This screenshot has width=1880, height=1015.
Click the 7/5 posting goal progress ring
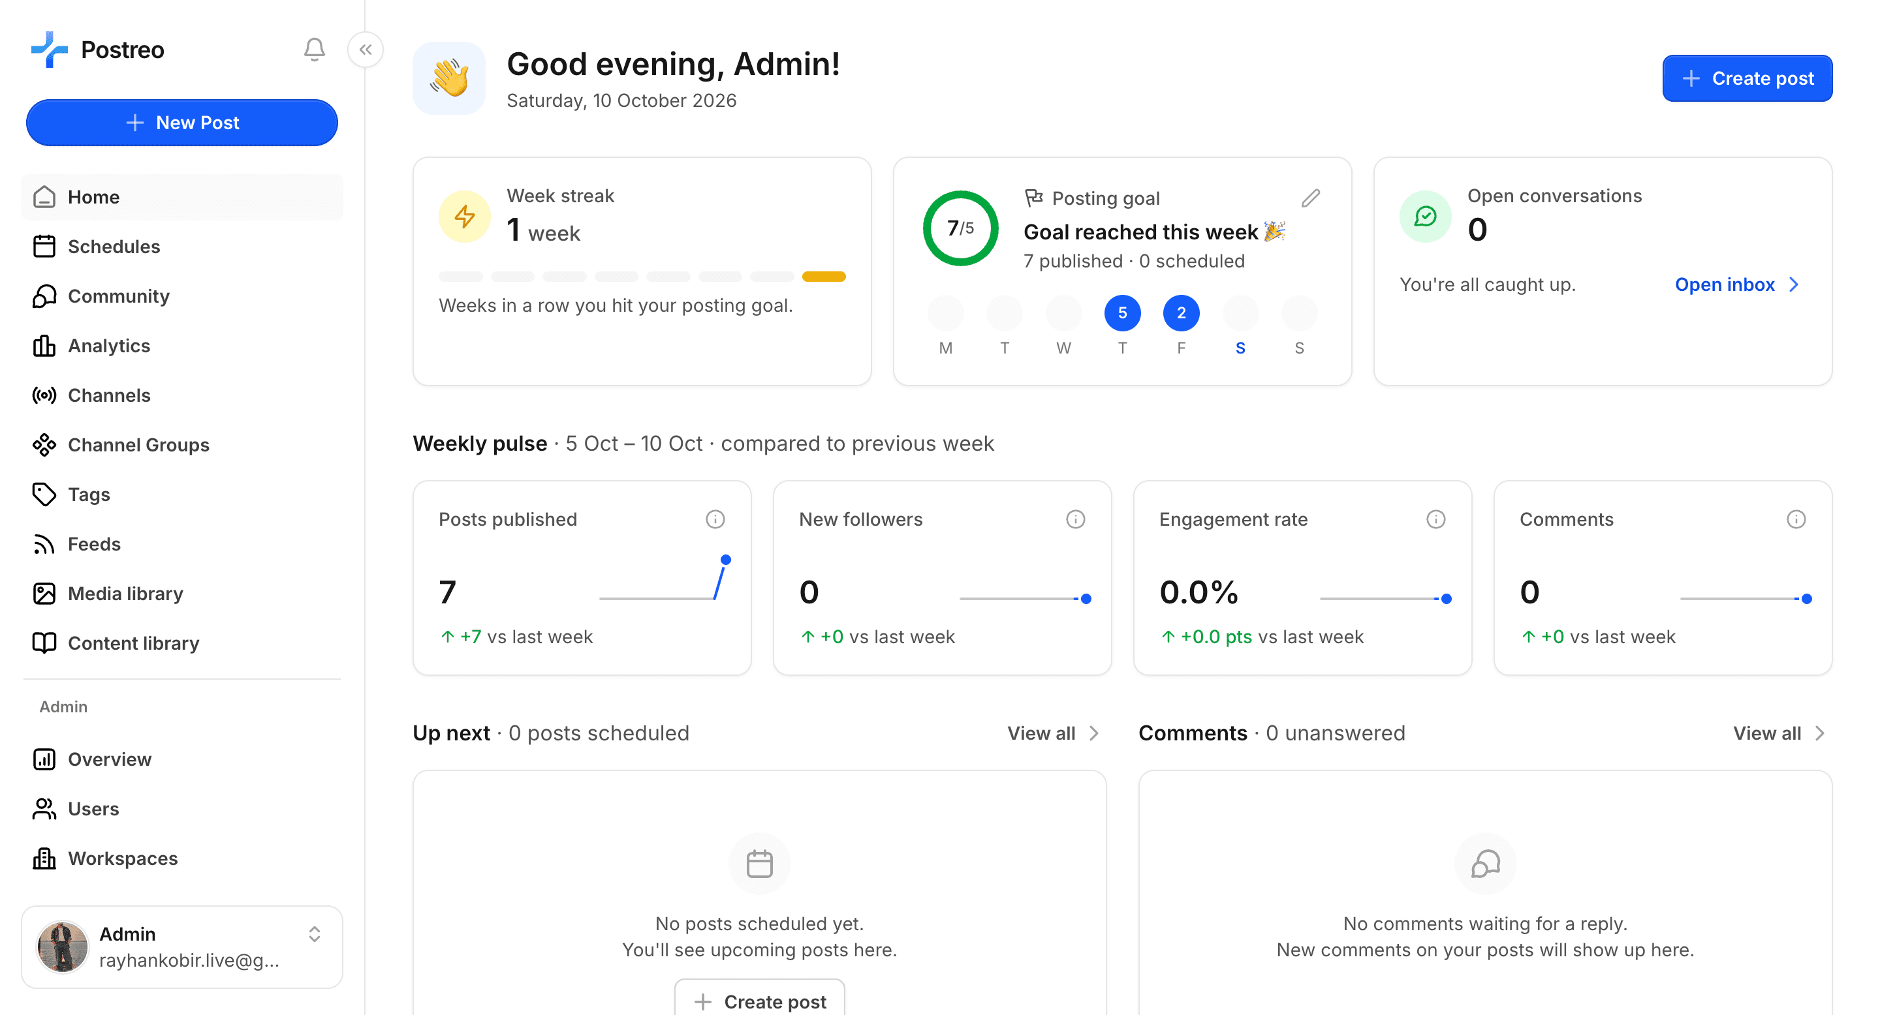960,228
